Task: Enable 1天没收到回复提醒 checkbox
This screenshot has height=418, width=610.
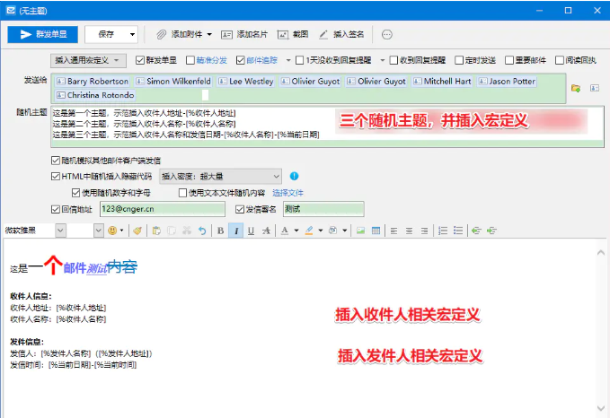Action: coord(299,60)
